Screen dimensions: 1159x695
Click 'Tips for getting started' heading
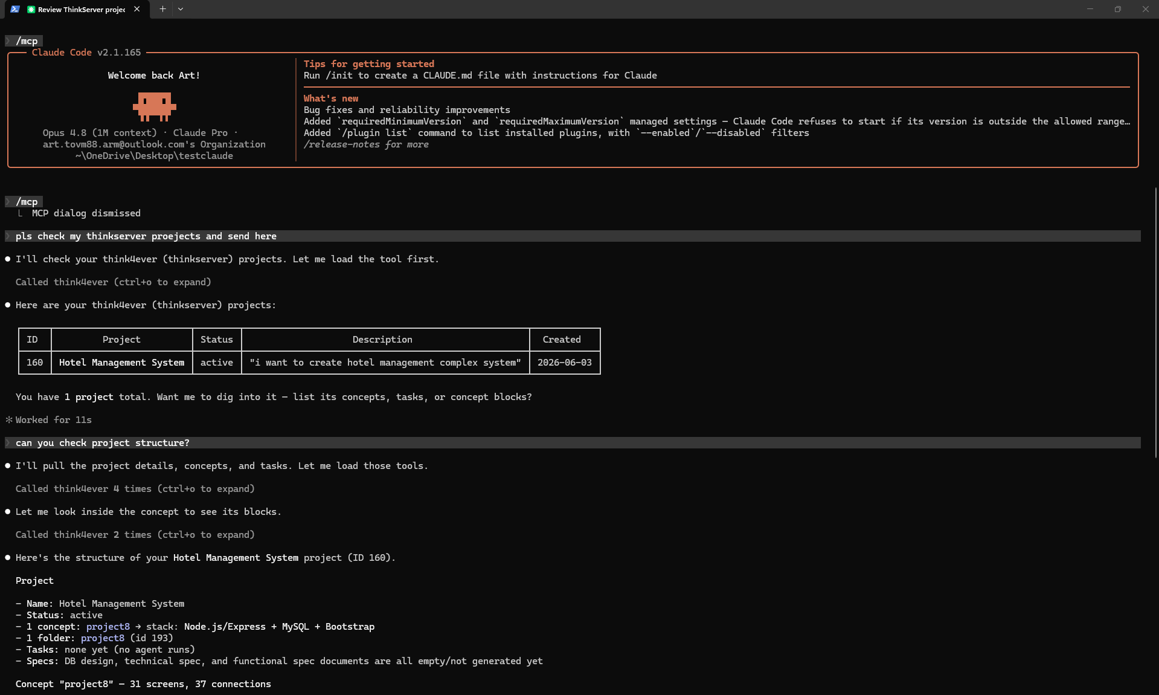tap(368, 64)
